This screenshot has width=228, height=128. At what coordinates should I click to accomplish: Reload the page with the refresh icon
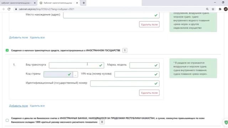[9, 9]
